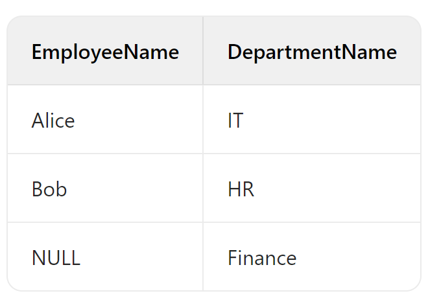This screenshot has height=300, width=428.
Task: Click column divider between Bob and HR
Action: [x=203, y=188]
